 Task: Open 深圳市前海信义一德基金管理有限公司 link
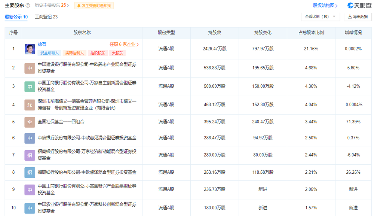[x=87, y=104]
